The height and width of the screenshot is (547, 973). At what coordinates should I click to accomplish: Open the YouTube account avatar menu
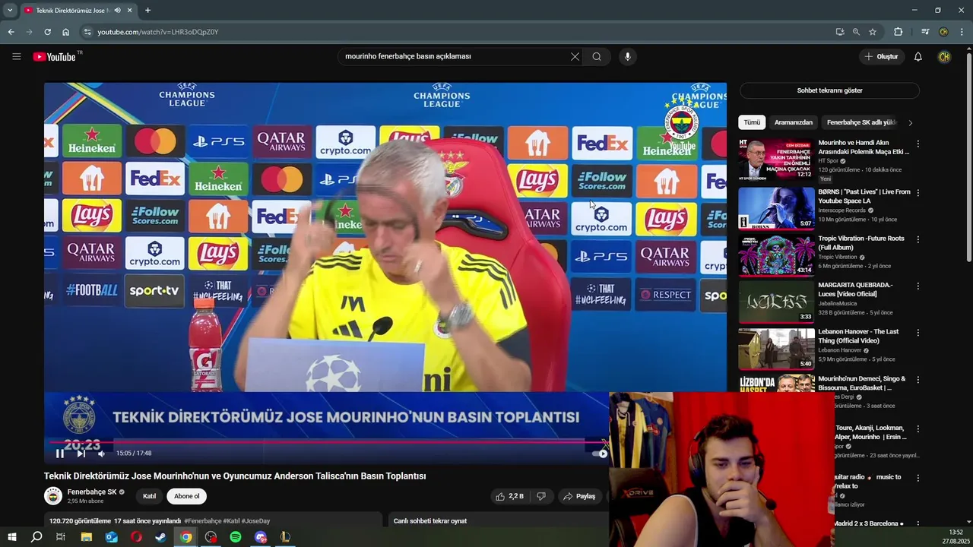pos(944,56)
